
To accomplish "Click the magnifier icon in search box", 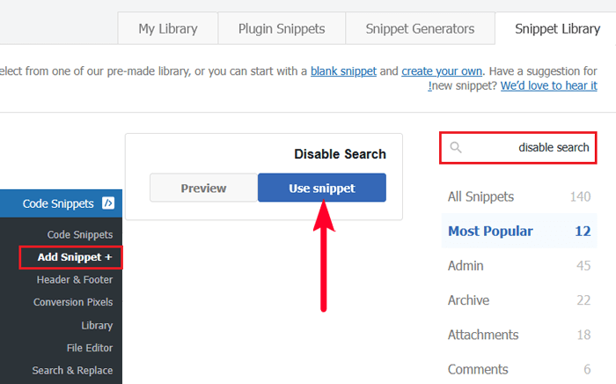I will (456, 147).
